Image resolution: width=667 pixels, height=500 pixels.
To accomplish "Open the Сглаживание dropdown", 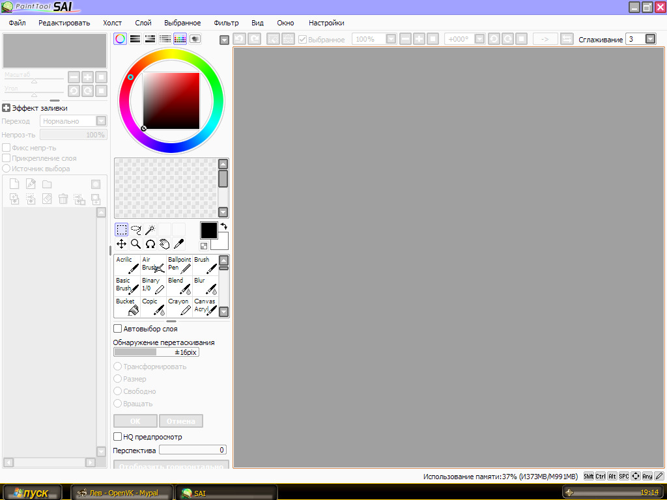I will (650, 39).
